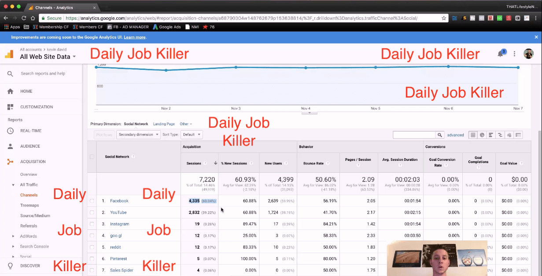
Task: Click the help icon beside Bounce Rate
Action: tap(328, 163)
